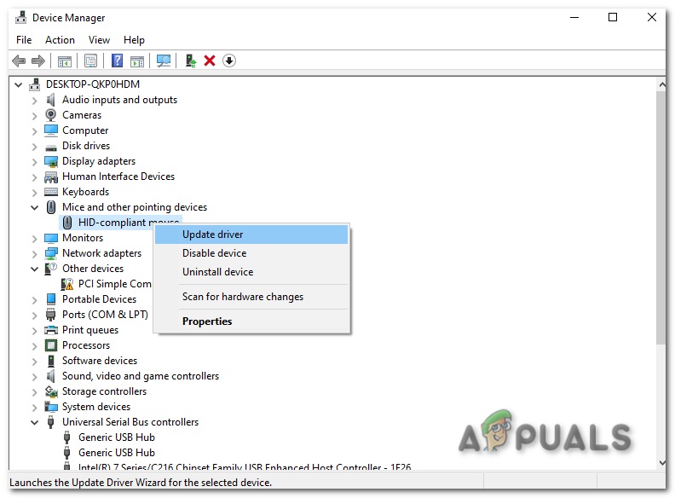Image resolution: width=675 pixels, height=498 pixels.
Task: Toggle the action pane toolbar icon
Action: click(x=137, y=61)
